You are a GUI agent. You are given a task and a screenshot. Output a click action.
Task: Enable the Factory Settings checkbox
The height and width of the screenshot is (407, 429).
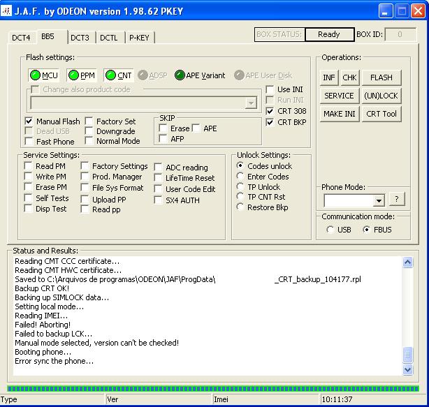coord(85,166)
